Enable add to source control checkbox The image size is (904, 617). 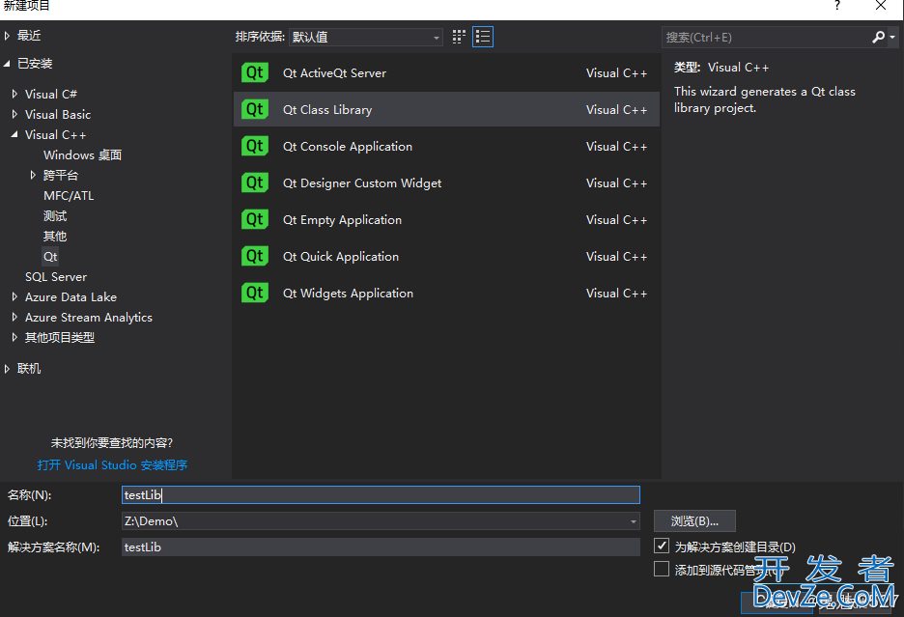coord(662,569)
